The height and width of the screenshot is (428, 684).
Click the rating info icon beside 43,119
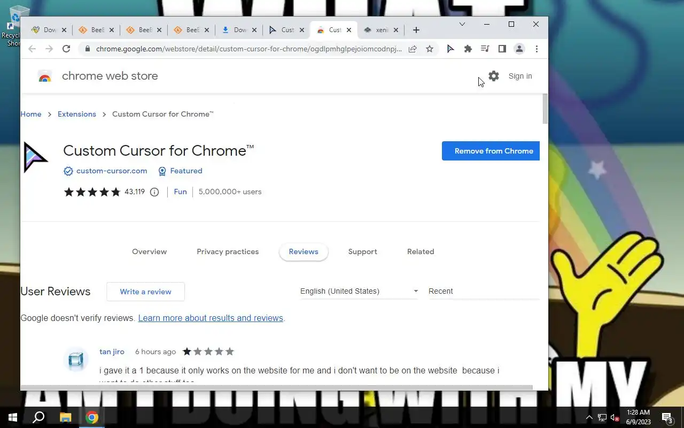[154, 192]
